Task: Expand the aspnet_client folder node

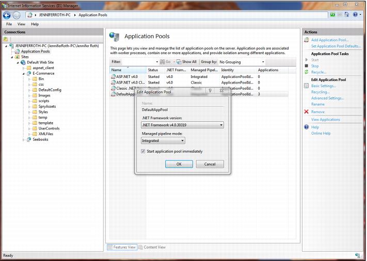Action: coord(23,68)
